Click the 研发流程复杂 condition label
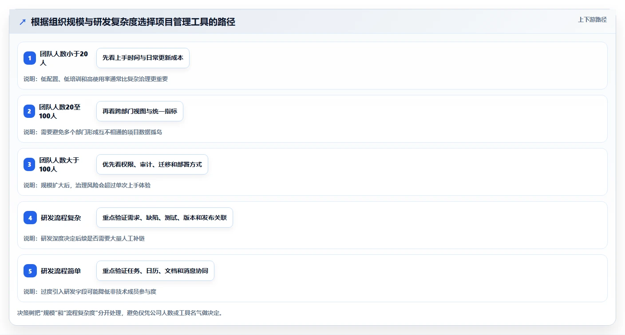625x335 pixels. [61, 218]
